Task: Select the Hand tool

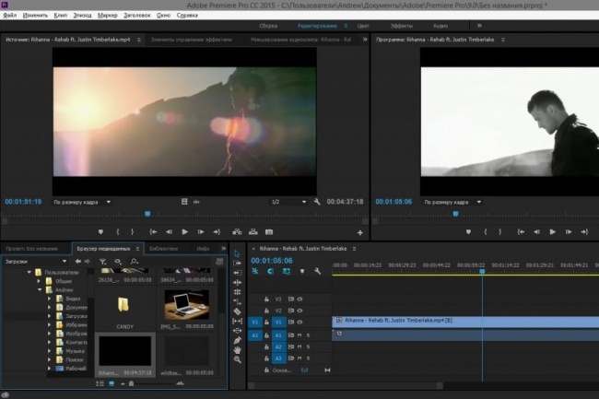Action: coord(237,350)
